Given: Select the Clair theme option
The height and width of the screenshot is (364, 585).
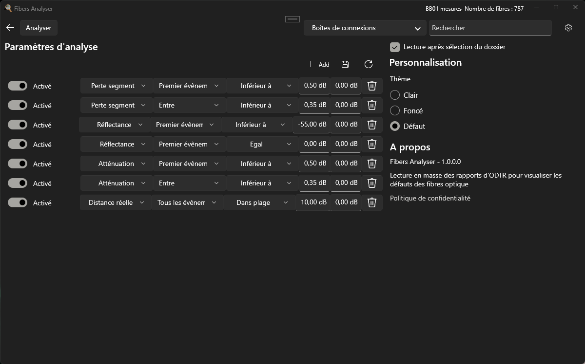Looking at the screenshot, I should 395,95.
